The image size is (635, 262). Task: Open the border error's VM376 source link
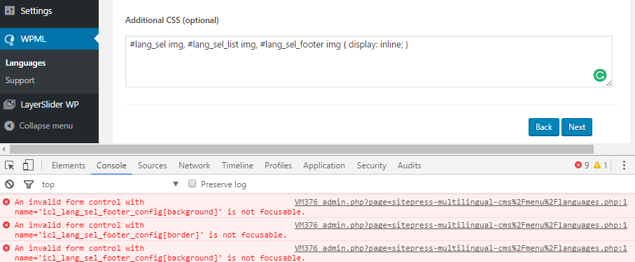coord(461,225)
